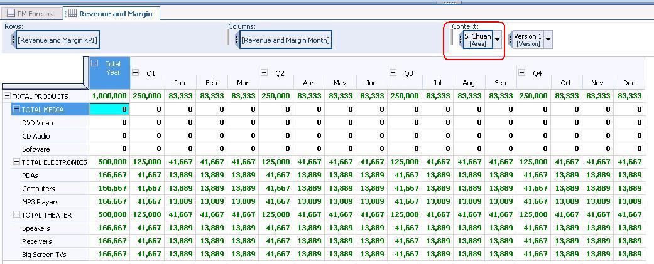654x264 pixels.
Task: Open the Si Chuan area dropdown
Action: [x=498, y=40]
